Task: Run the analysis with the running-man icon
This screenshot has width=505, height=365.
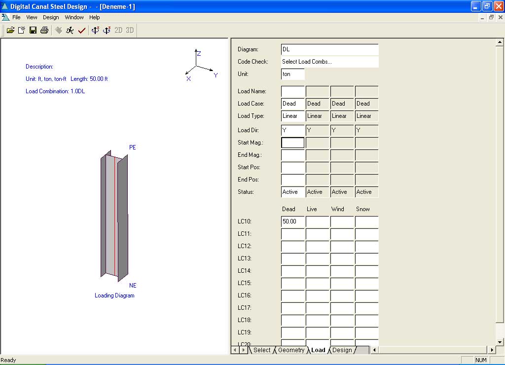Action: pos(70,30)
